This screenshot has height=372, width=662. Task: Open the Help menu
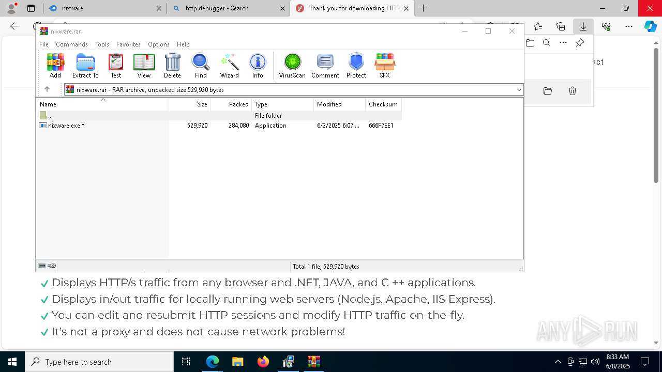point(183,44)
